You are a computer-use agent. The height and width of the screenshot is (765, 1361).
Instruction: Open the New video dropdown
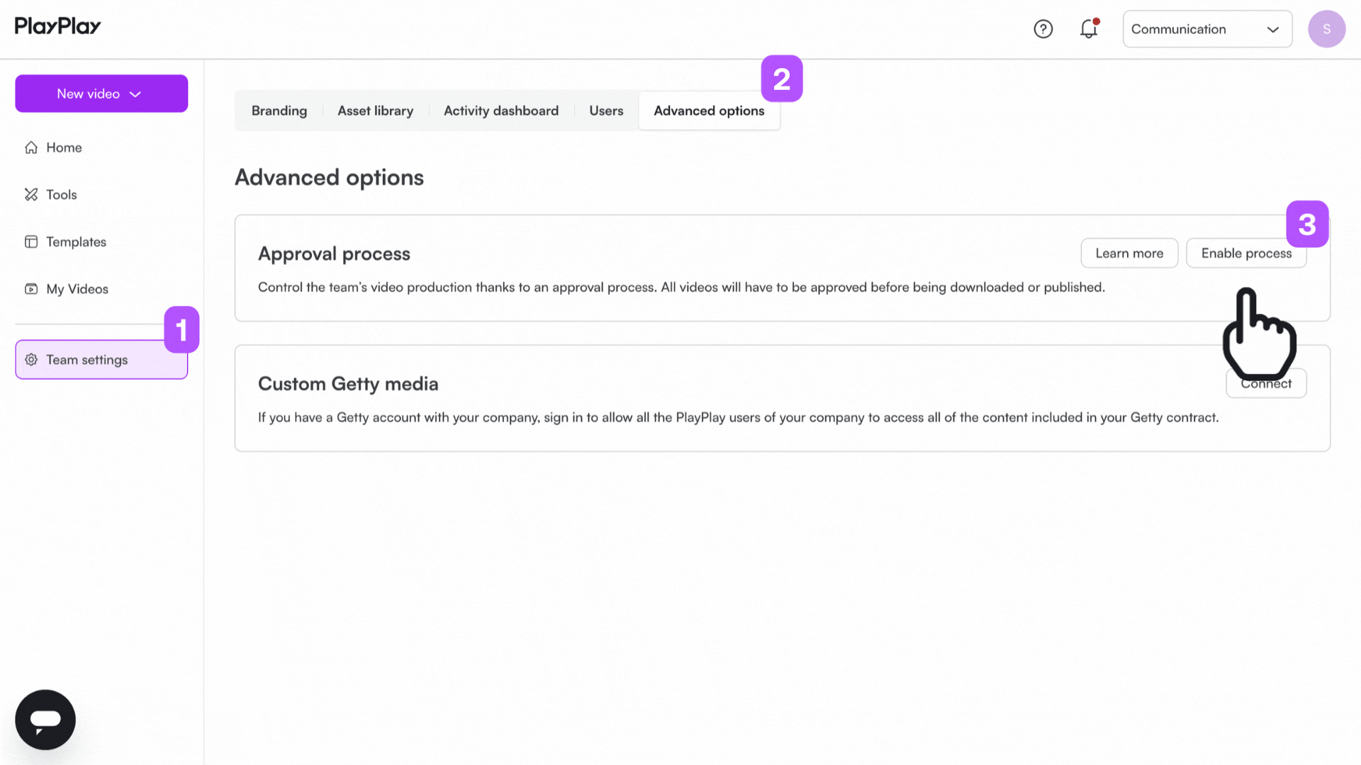coord(101,93)
